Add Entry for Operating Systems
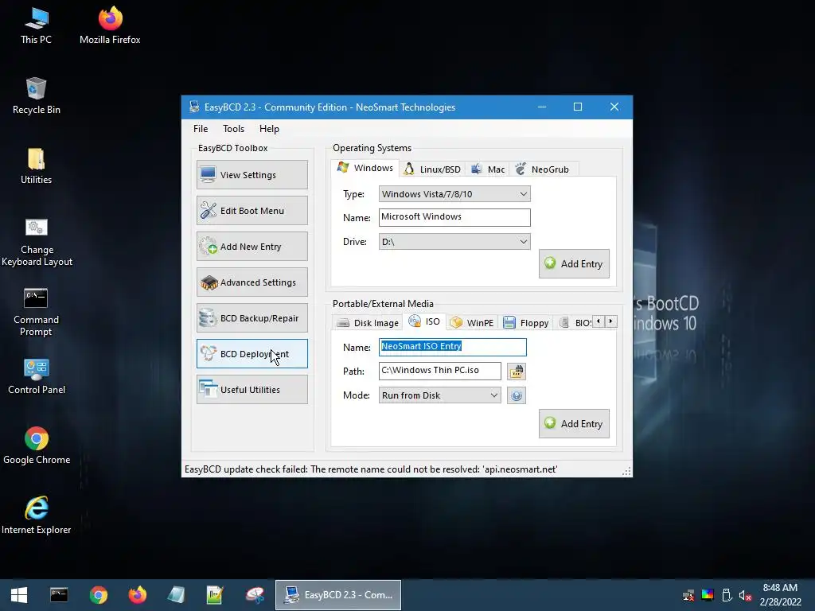815x611 pixels. [x=574, y=264]
